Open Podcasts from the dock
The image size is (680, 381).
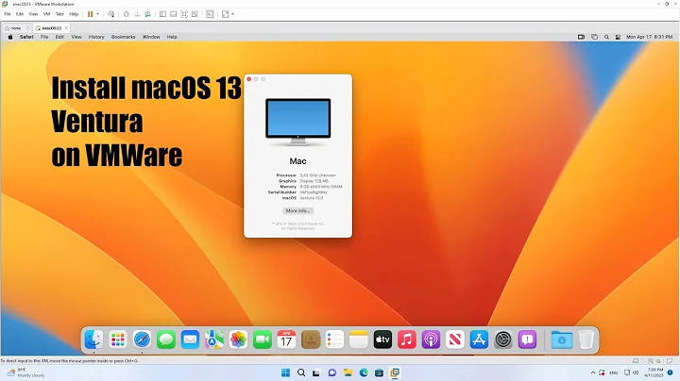click(431, 340)
